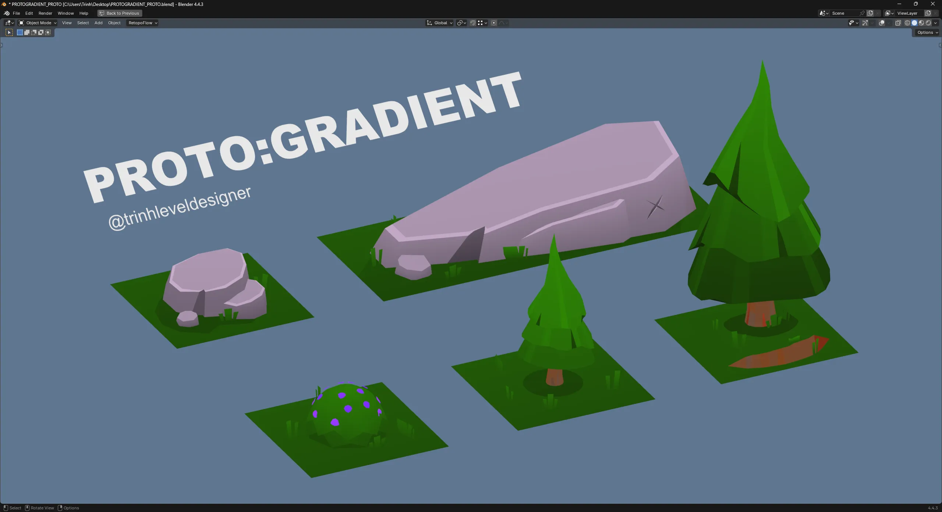Open the Render menu
Viewport: 942px width, 512px height.
click(x=45, y=13)
